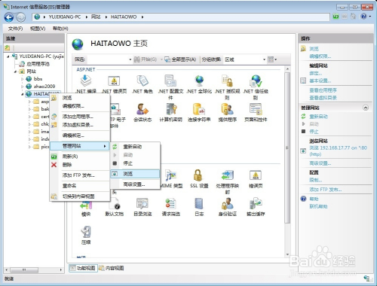Choose 添加虚拟目录 in the context menu

[x=80, y=125]
